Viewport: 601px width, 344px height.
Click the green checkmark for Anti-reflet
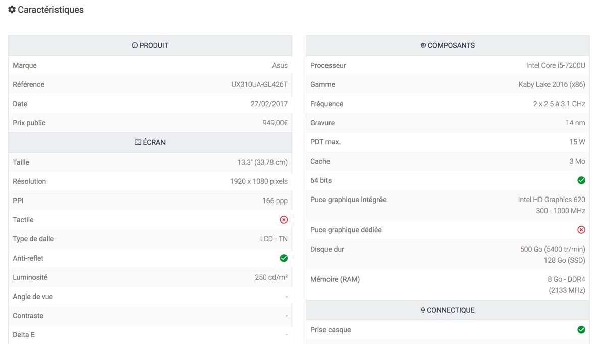pyautogui.click(x=284, y=258)
